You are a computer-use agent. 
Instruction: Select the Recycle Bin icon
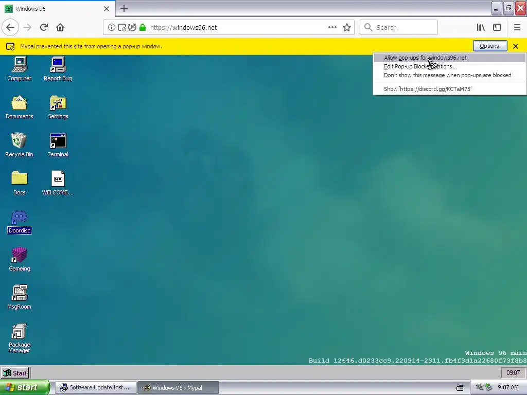[x=19, y=145]
